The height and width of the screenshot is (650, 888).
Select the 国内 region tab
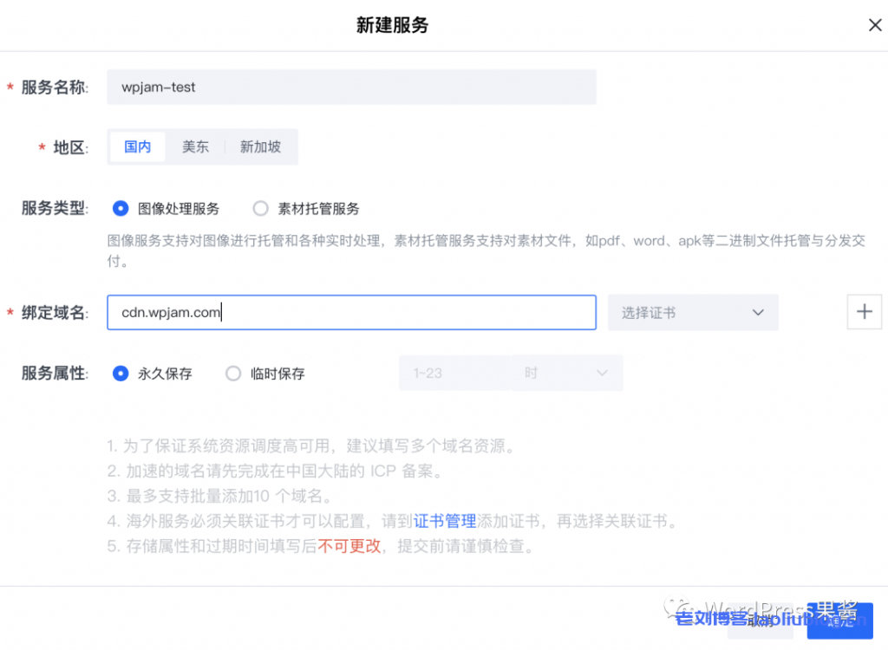(136, 146)
